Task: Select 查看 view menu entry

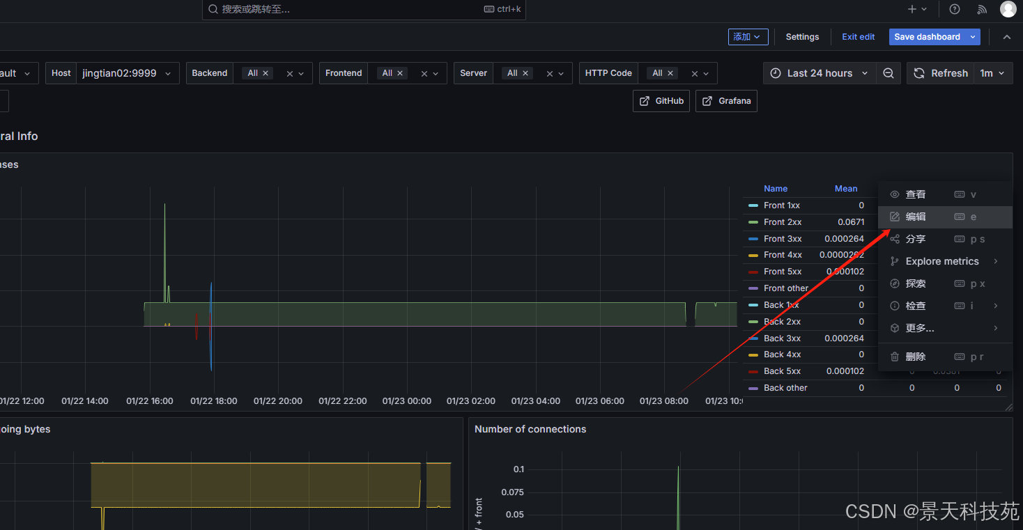Action: click(x=945, y=195)
